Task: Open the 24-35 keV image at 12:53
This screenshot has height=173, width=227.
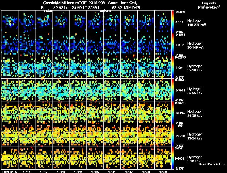Action: click(x=146, y=113)
